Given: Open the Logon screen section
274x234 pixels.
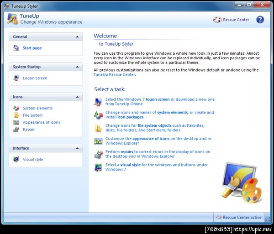Looking at the screenshot, I should click(35, 78).
